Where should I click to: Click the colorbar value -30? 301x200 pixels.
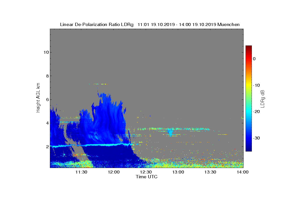(x=256, y=138)
